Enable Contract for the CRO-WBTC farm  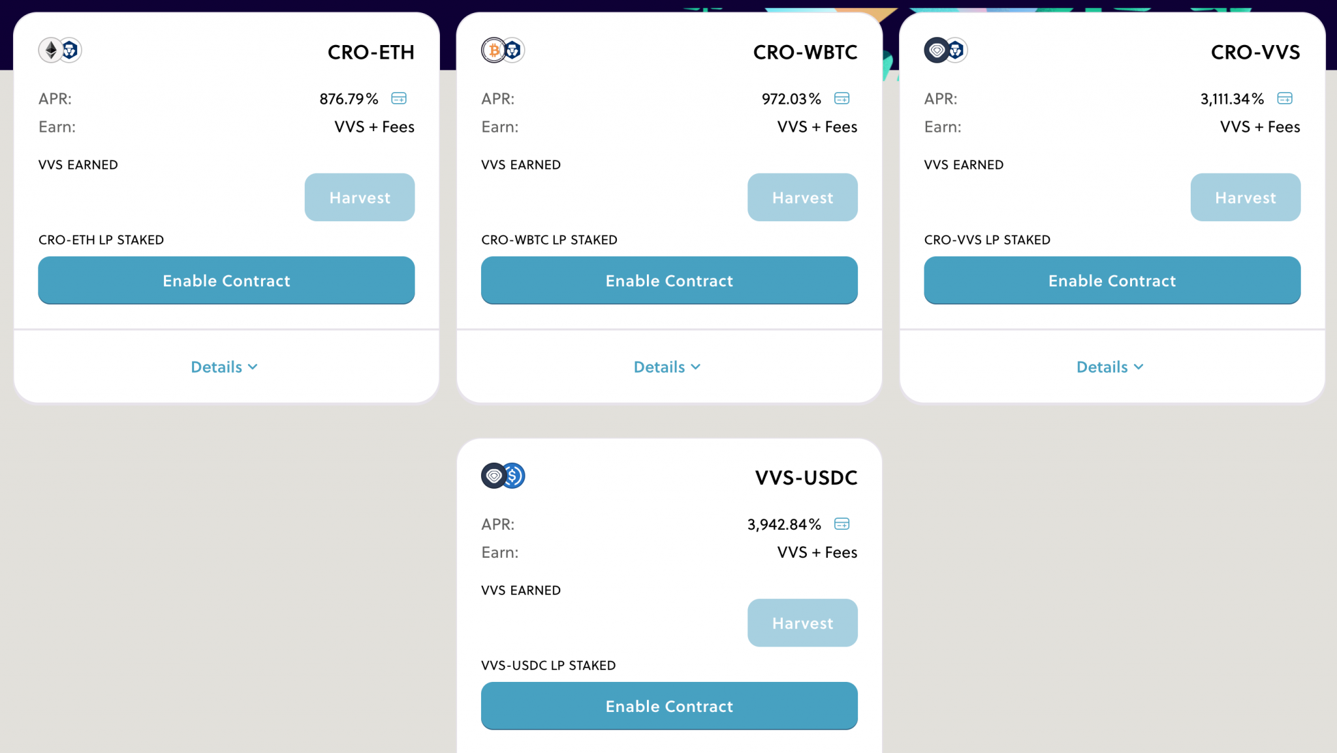[x=669, y=281]
